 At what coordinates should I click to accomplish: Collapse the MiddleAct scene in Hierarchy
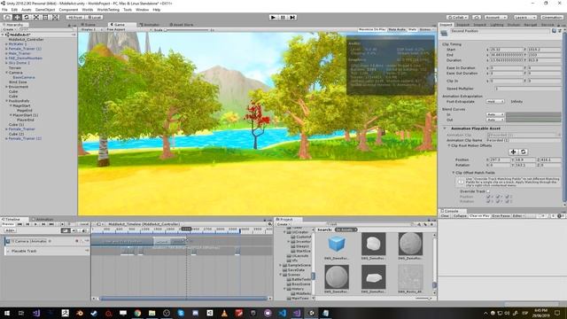3,35
